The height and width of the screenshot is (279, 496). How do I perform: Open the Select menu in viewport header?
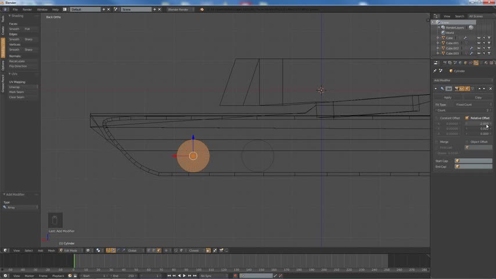28,251
